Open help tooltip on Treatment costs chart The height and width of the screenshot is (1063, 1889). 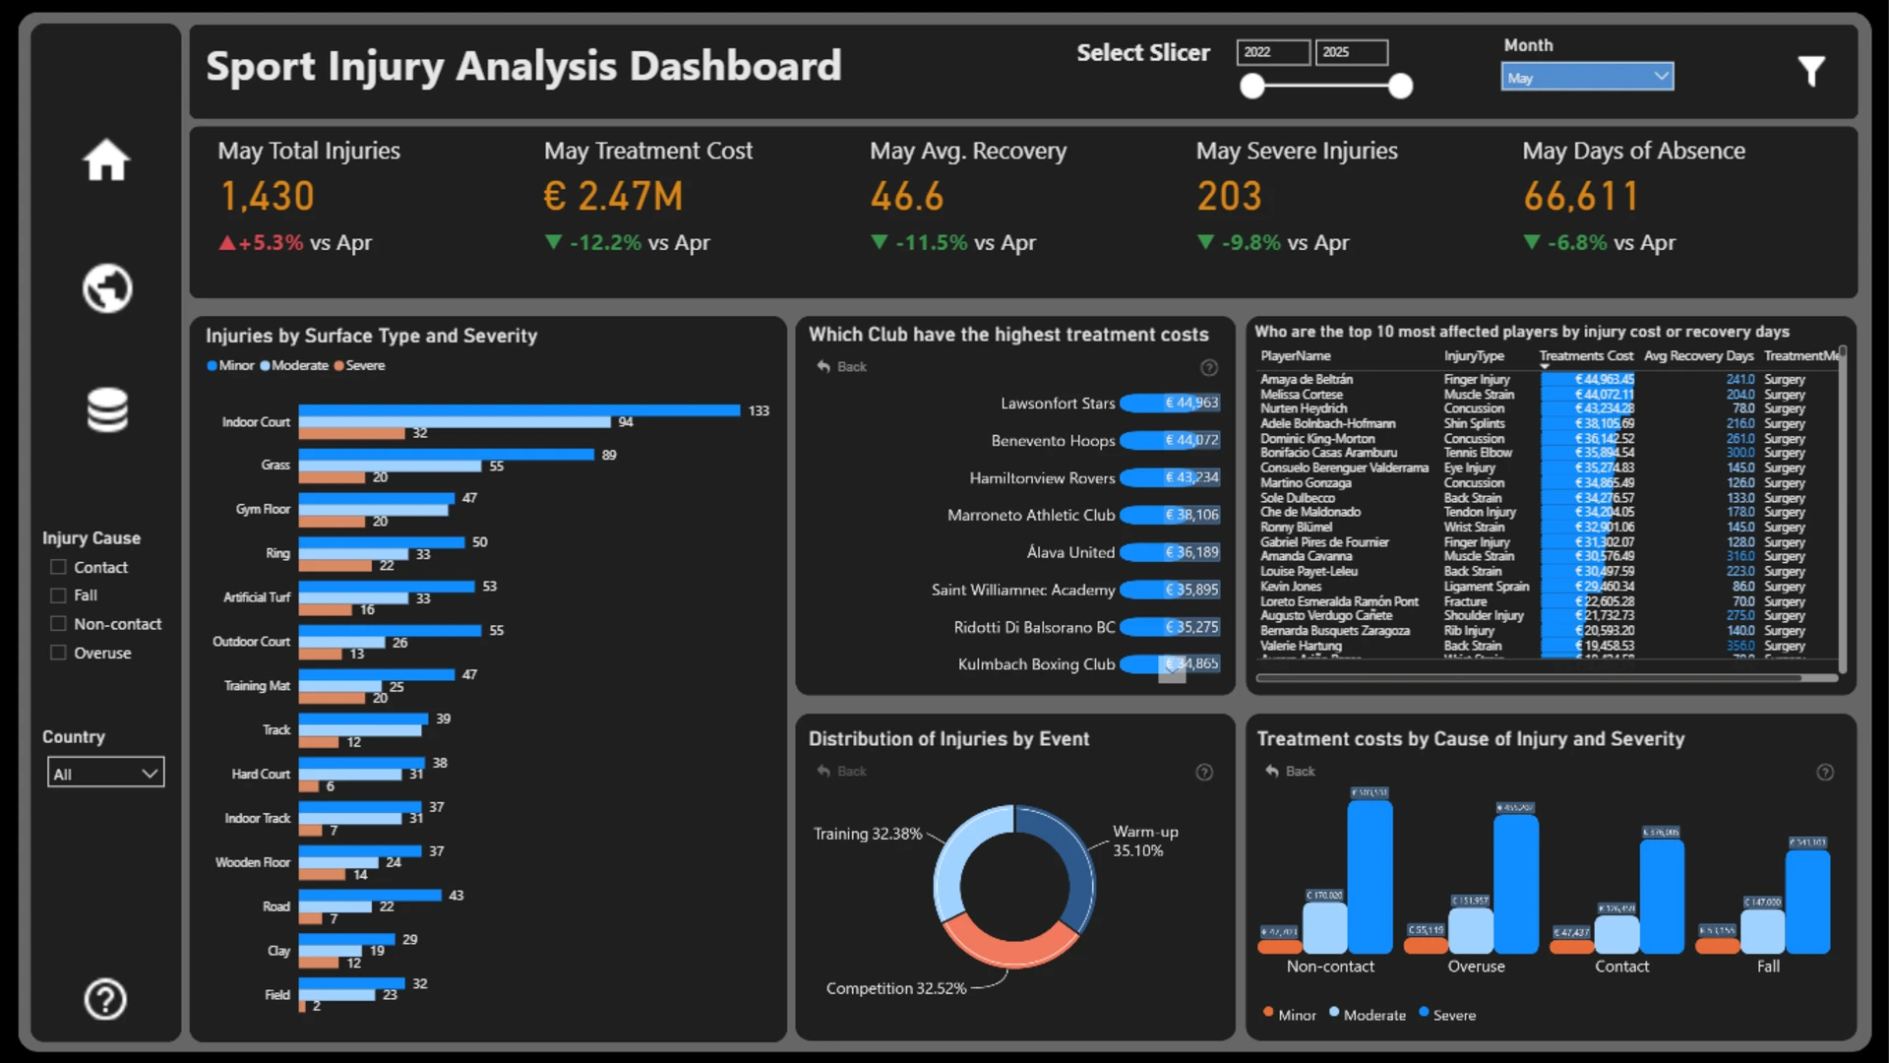1825,773
